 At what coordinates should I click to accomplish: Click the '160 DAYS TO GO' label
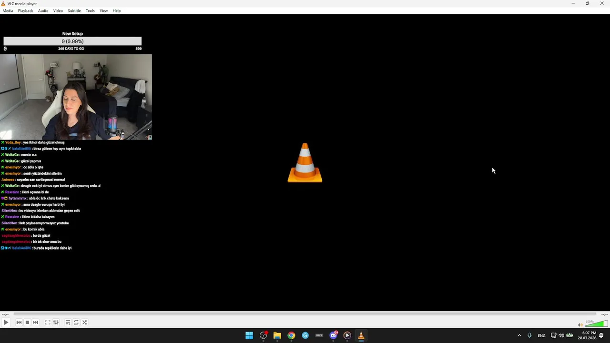[x=71, y=49]
